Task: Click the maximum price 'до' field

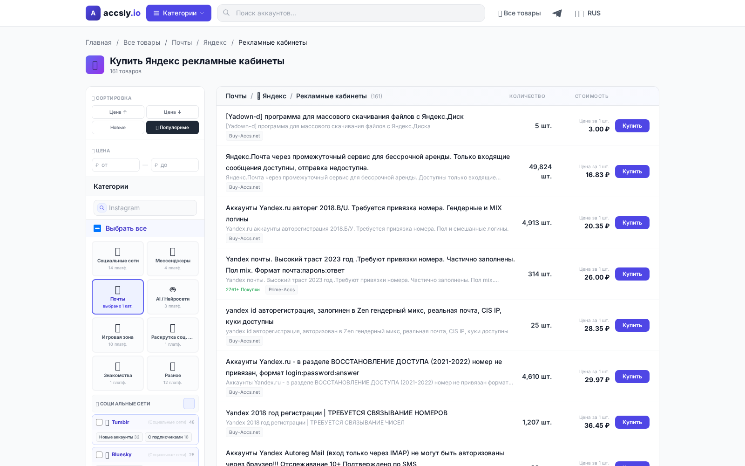Action: [175, 165]
